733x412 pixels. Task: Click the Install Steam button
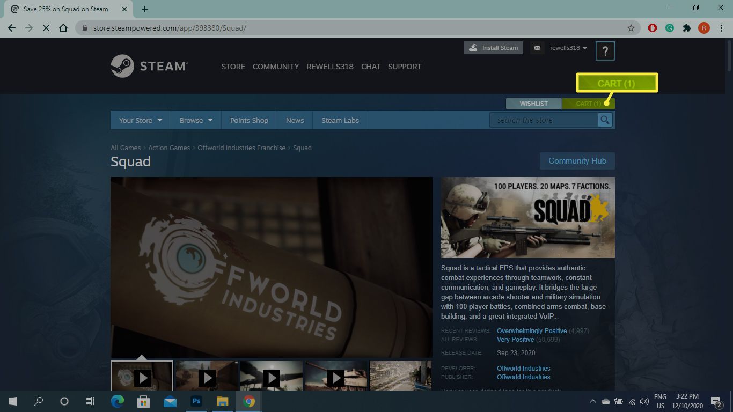[493, 48]
